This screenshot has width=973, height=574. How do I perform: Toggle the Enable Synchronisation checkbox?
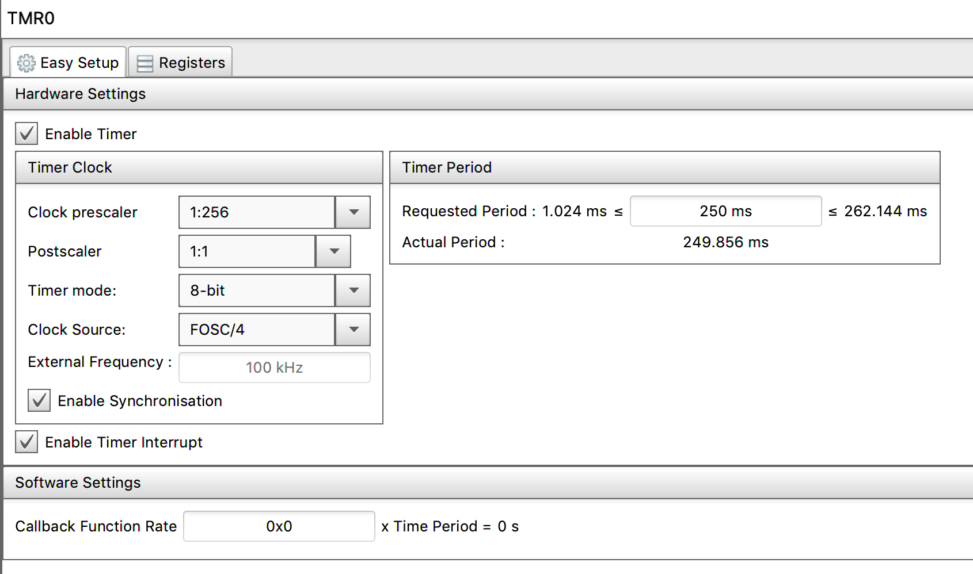(39, 400)
